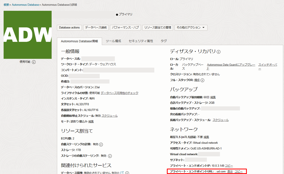Click the データベースのバージョン 23ai value

pos(97,87)
